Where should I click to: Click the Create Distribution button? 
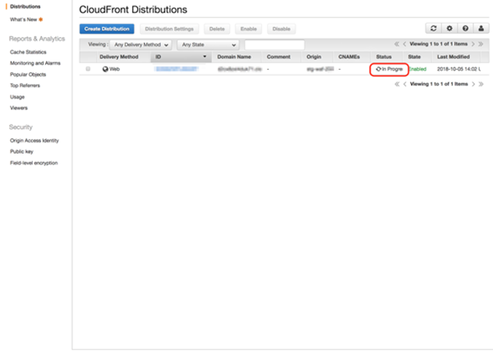point(107,29)
